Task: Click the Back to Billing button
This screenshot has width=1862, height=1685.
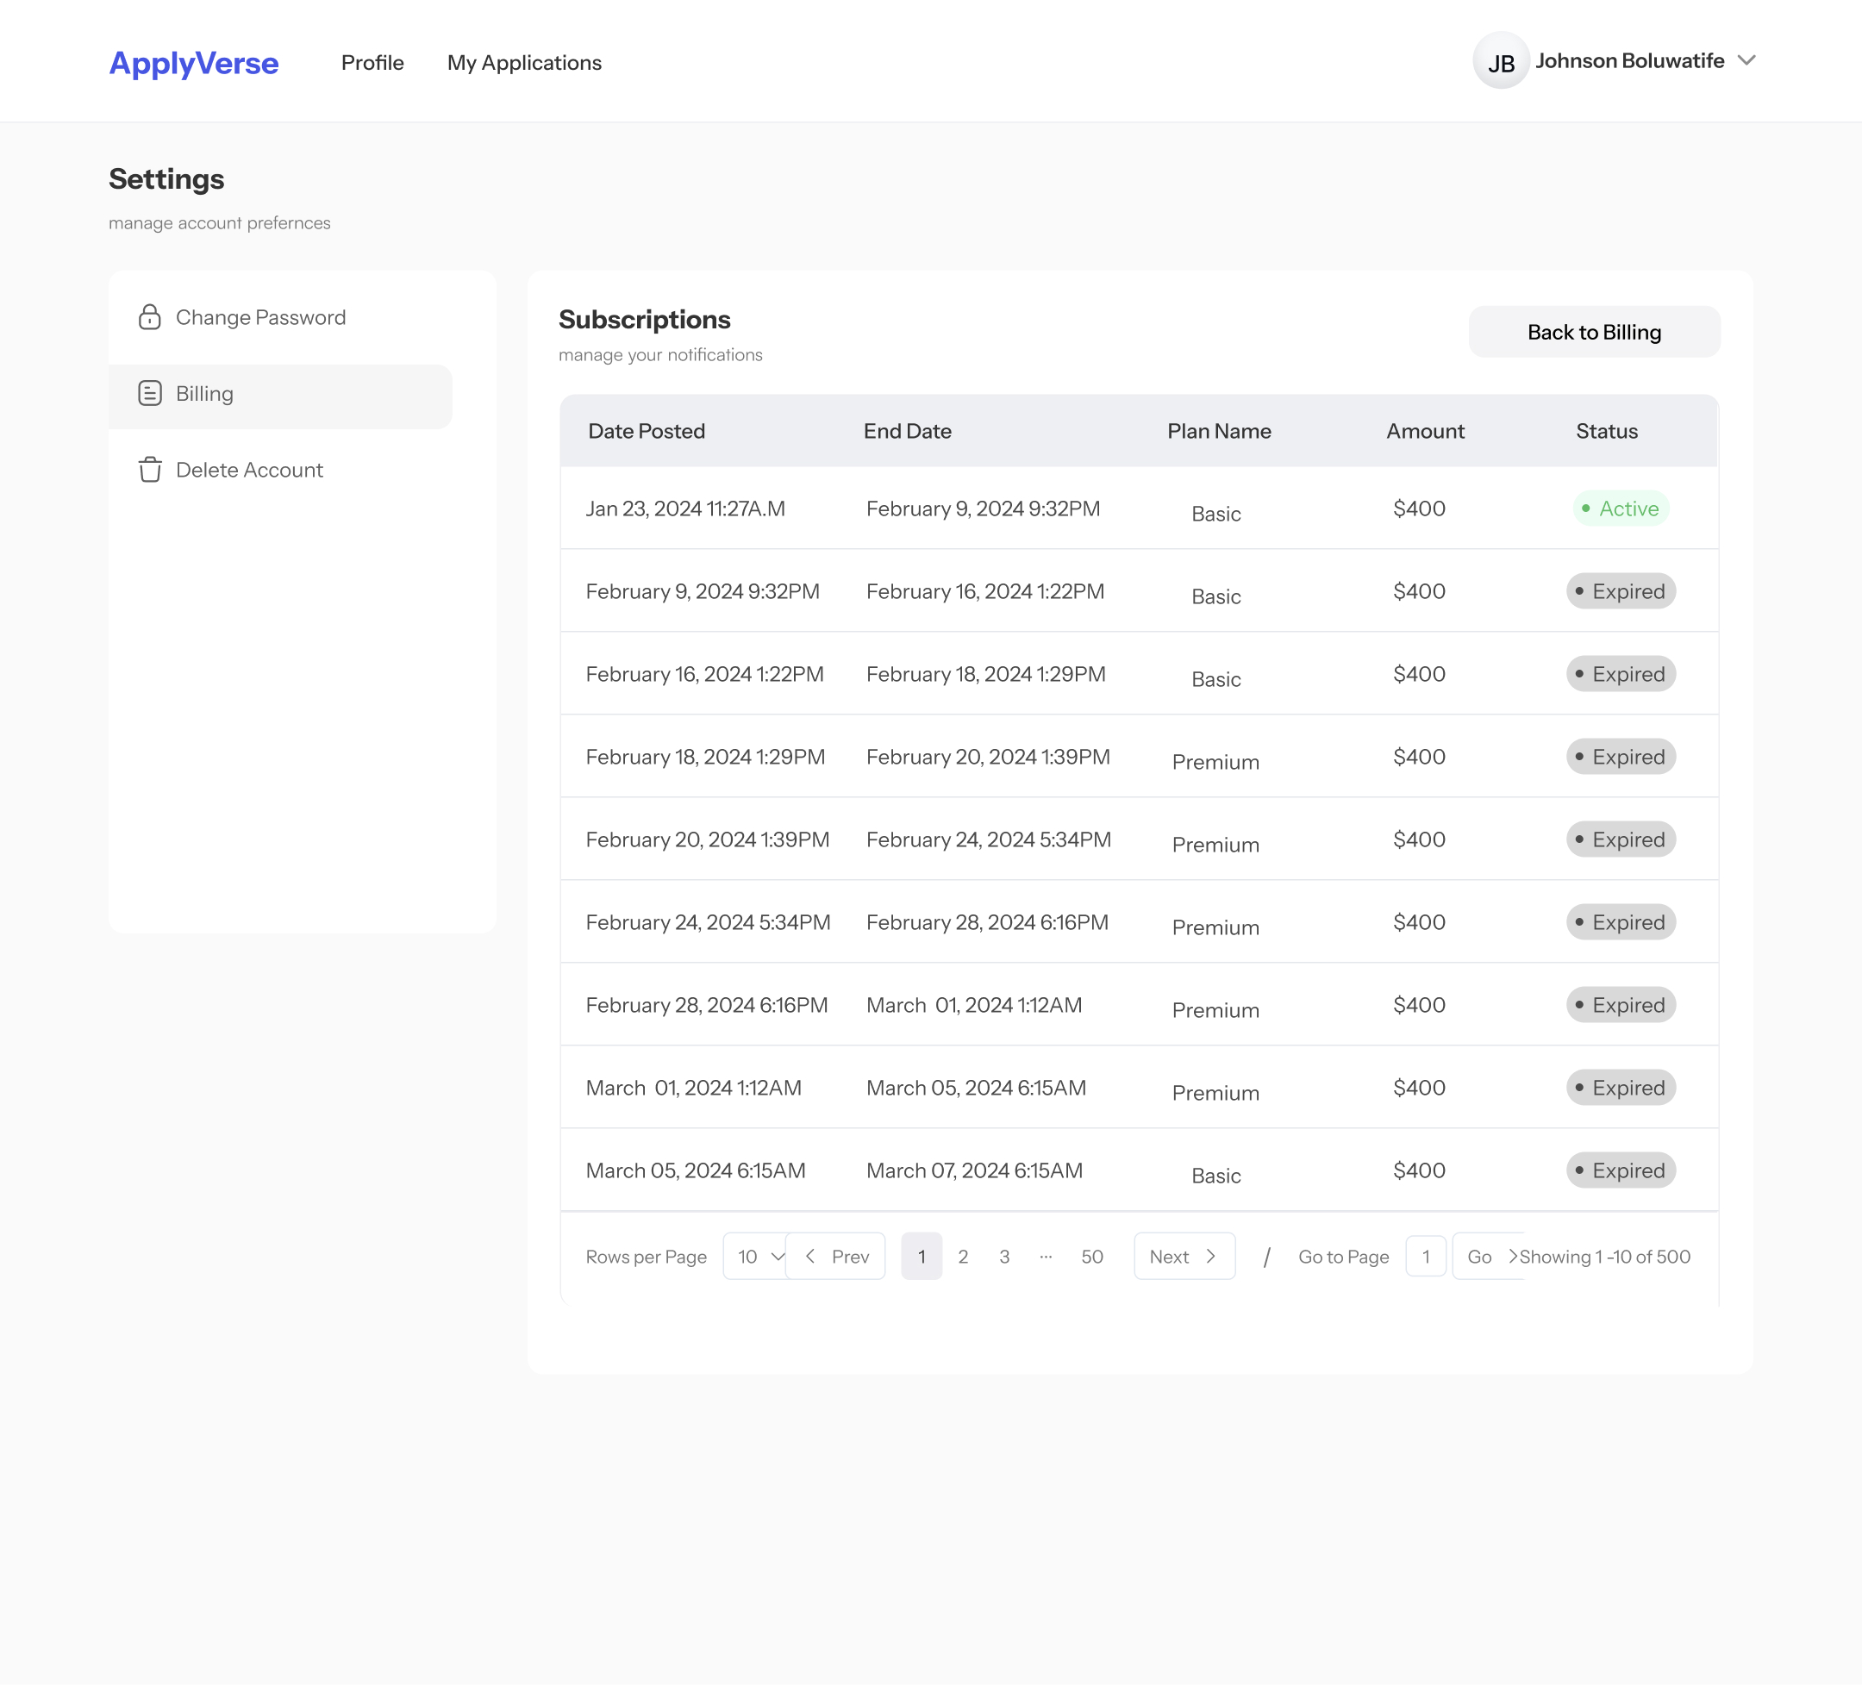Action: 1594,332
